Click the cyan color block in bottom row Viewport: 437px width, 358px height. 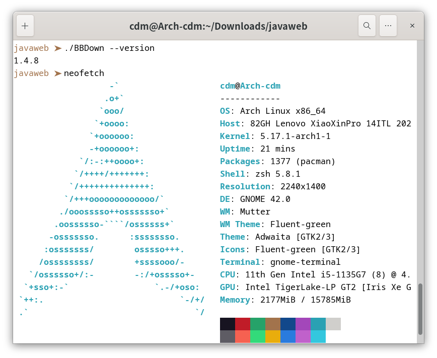318,336
